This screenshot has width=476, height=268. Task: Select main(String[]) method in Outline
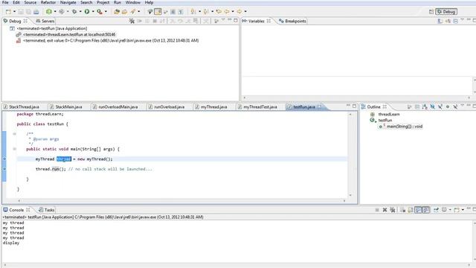pyautogui.click(x=405, y=127)
